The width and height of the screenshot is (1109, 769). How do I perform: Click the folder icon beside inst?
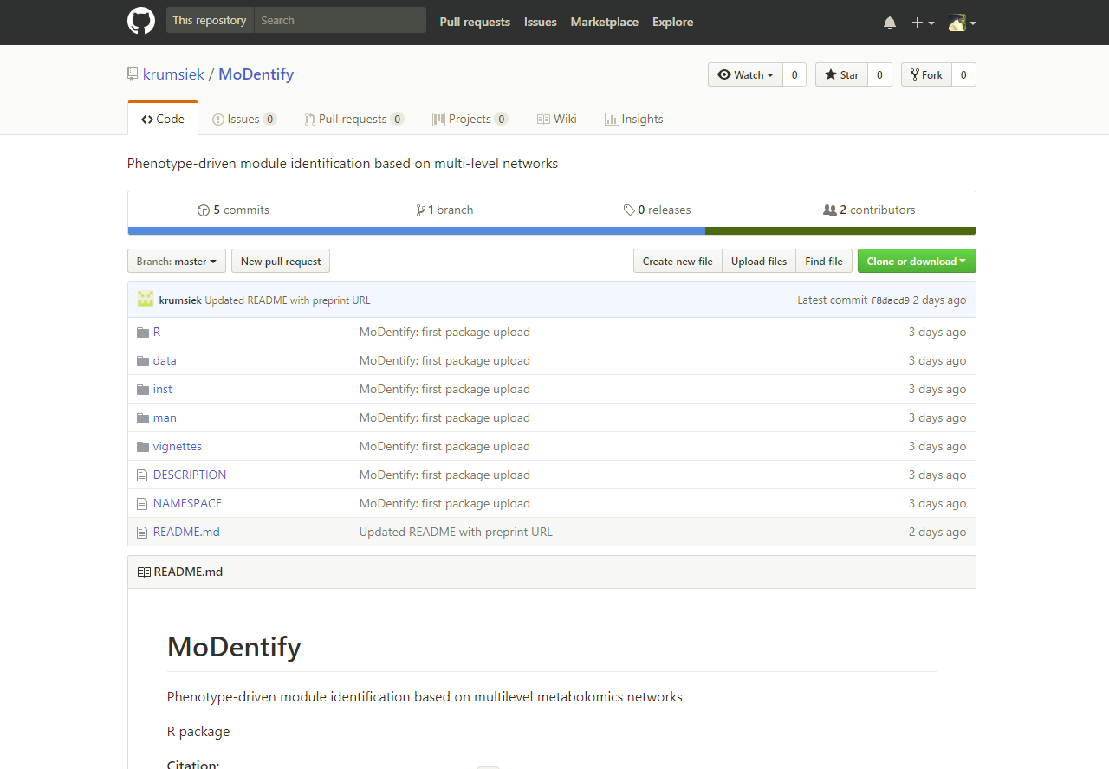[143, 389]
